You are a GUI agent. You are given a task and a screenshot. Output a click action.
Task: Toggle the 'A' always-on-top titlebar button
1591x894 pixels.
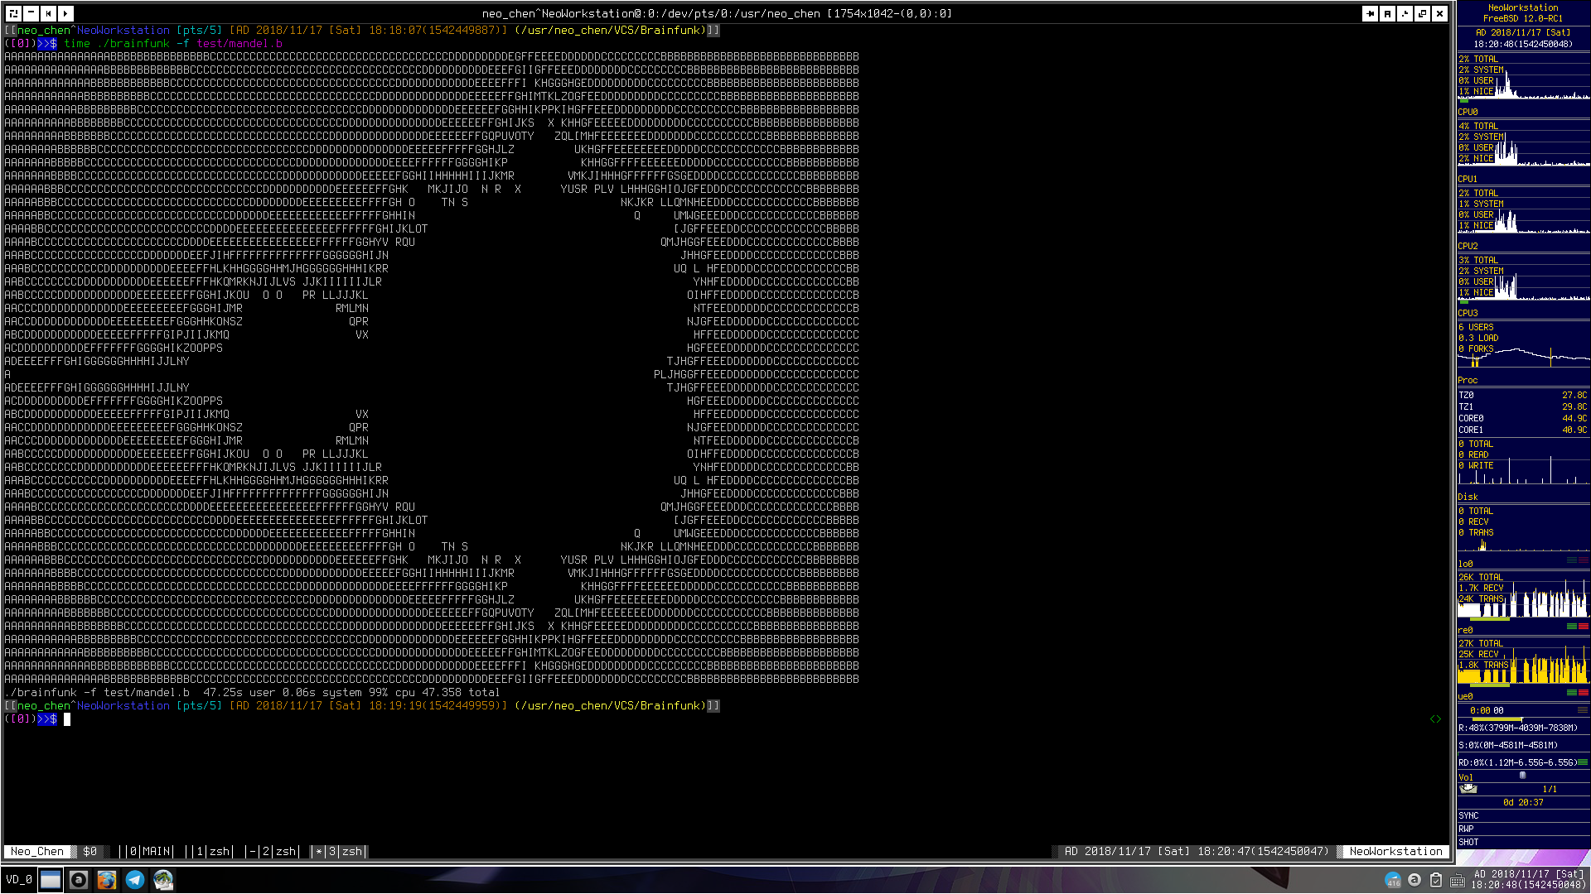[x=1388, y=13]
